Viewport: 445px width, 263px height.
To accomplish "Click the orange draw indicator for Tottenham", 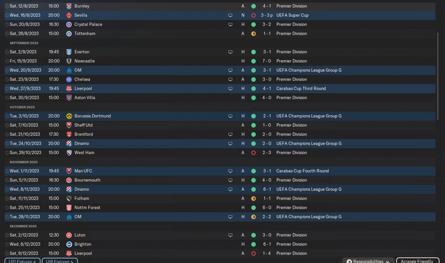I will (x=253, y=34).
